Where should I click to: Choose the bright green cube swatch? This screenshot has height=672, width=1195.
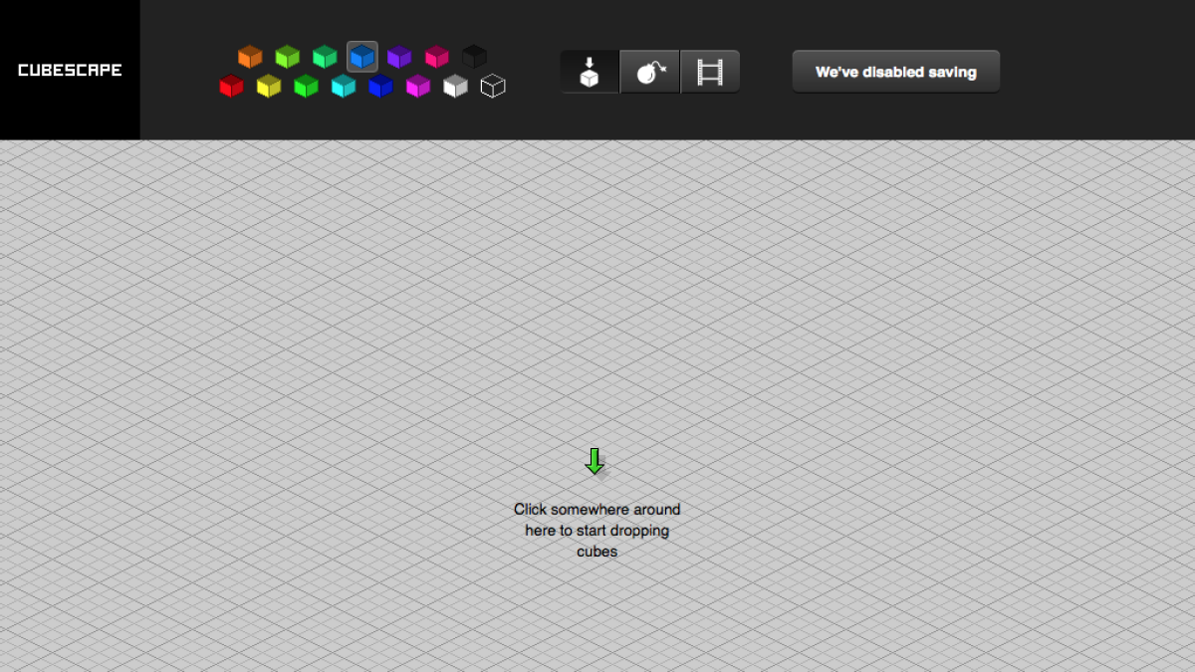click(306, 86)
